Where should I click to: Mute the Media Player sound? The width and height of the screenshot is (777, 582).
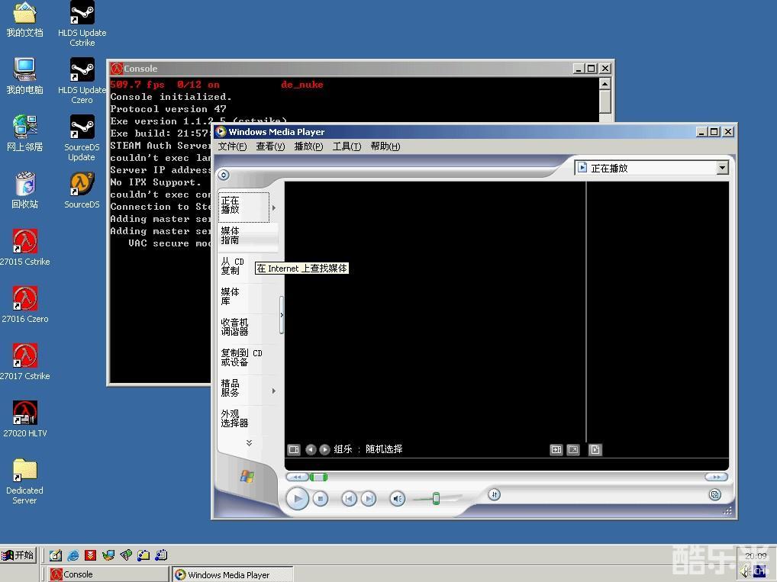(x=397, y=499)
